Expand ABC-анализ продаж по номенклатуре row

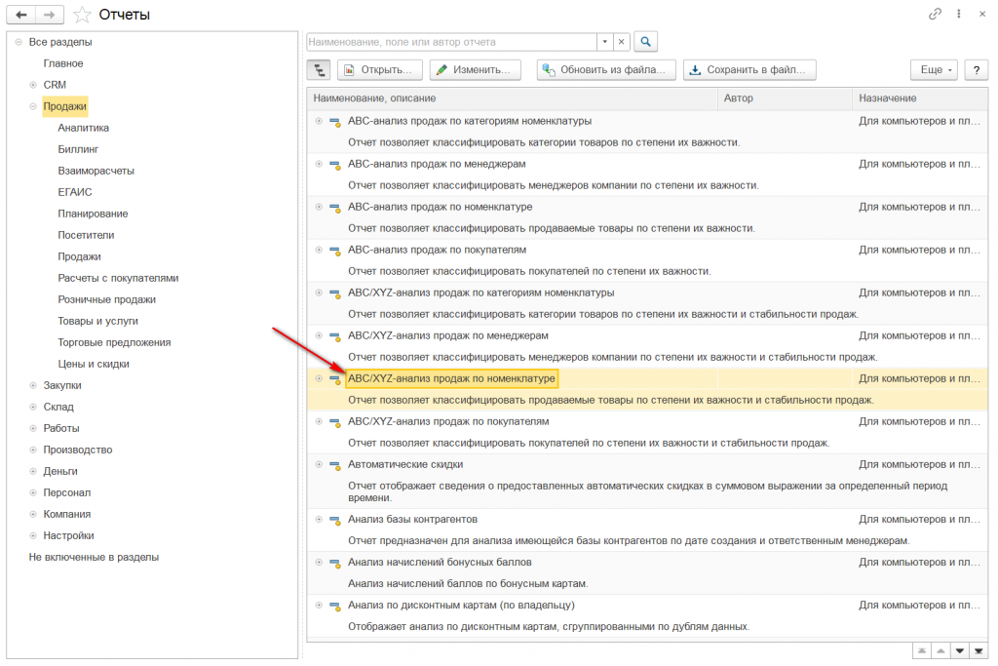pos(319,207)
